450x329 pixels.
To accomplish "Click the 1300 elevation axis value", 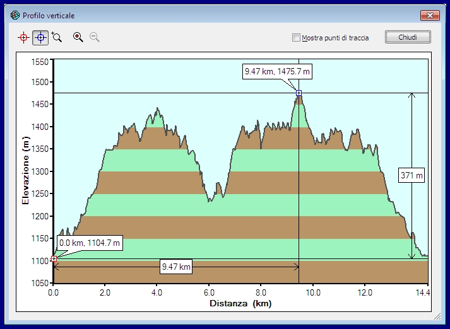I will 40,171.
